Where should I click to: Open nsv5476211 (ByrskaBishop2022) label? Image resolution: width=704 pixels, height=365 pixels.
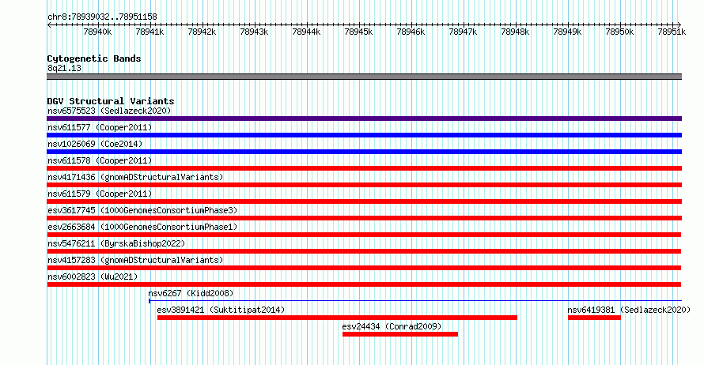point(116,243)
